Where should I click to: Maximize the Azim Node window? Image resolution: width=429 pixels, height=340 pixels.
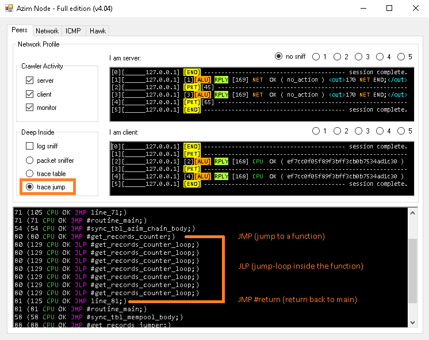[389, 8]
